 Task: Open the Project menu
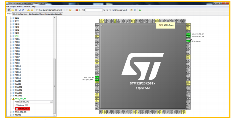[x=13, y=7]
